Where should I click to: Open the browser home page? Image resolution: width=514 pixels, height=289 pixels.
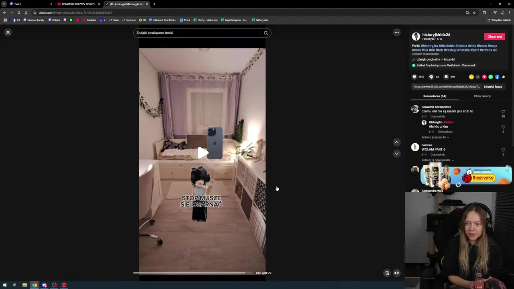tap(26, 12)
